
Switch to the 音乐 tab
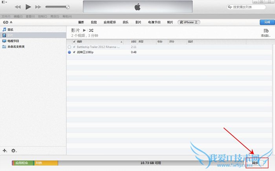click(126, 22)
